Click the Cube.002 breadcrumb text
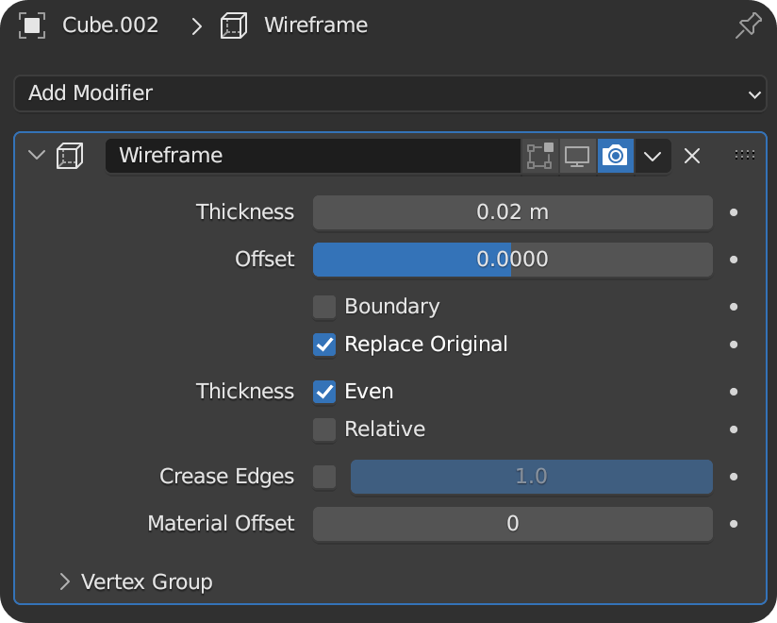The width and height of the screenshot is (777, 623). coord(110,25)
